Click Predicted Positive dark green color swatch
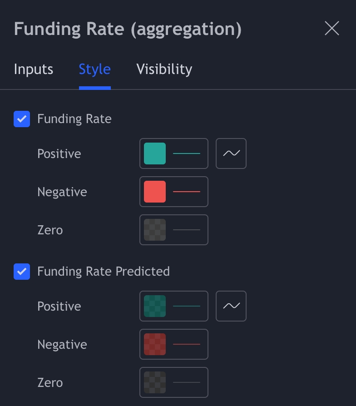This screenshot has width=356, height=406. (155, 306)
